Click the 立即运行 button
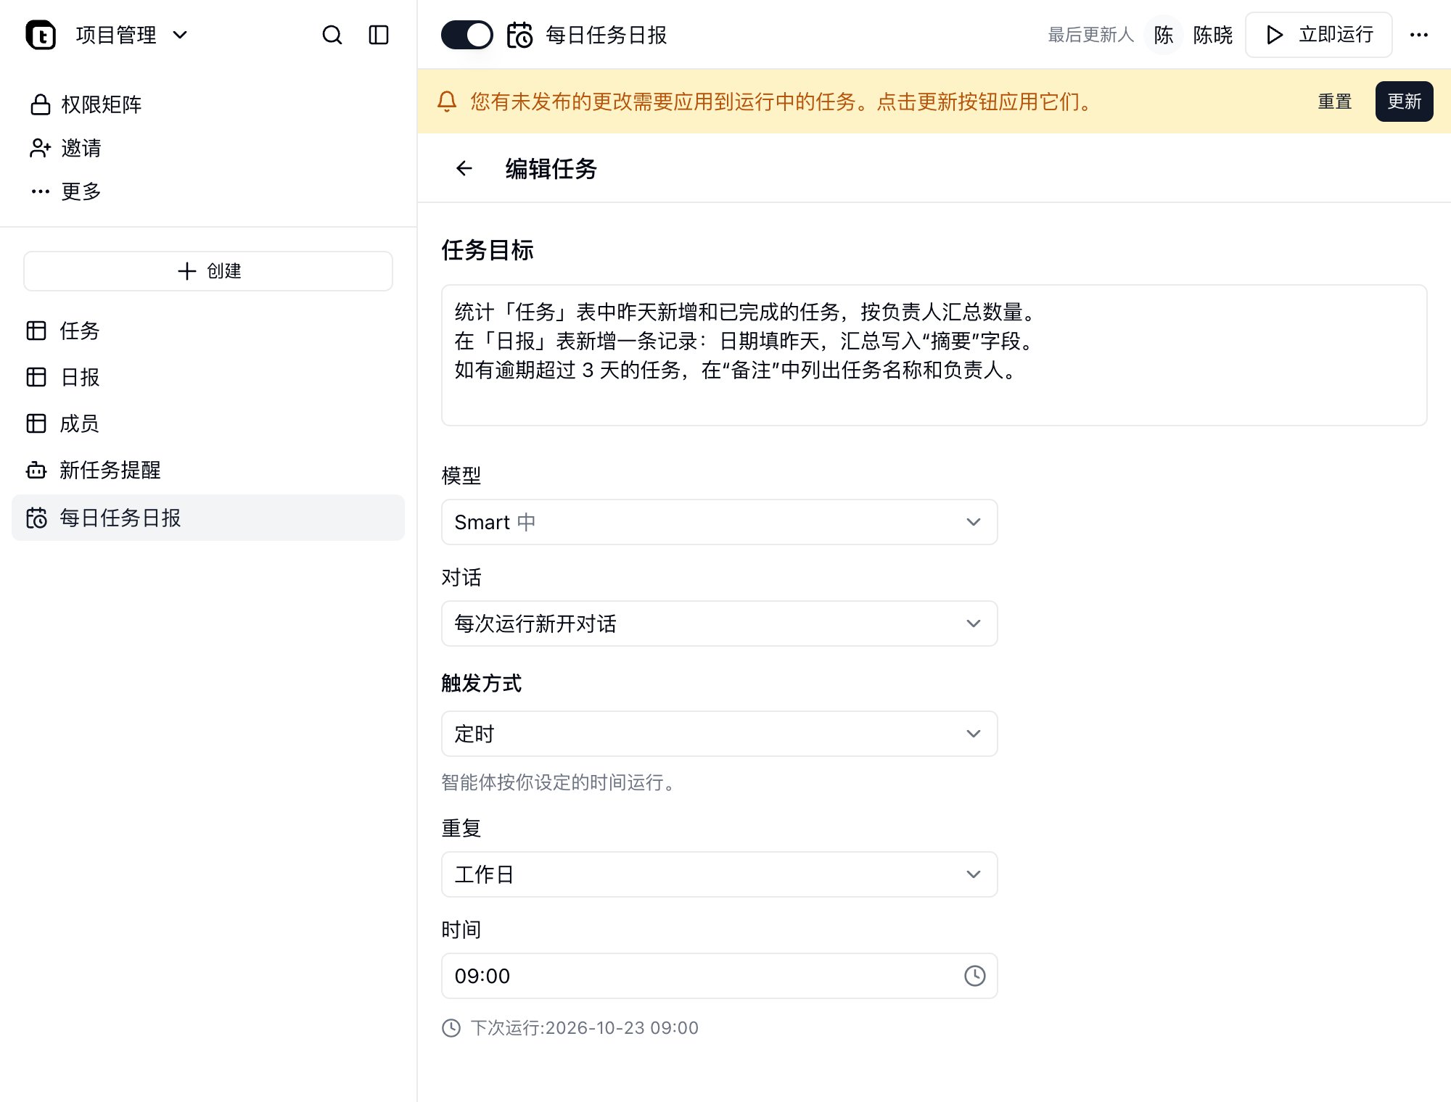Viewport: 1451px width, 1102px height. tap(1318, 35)
